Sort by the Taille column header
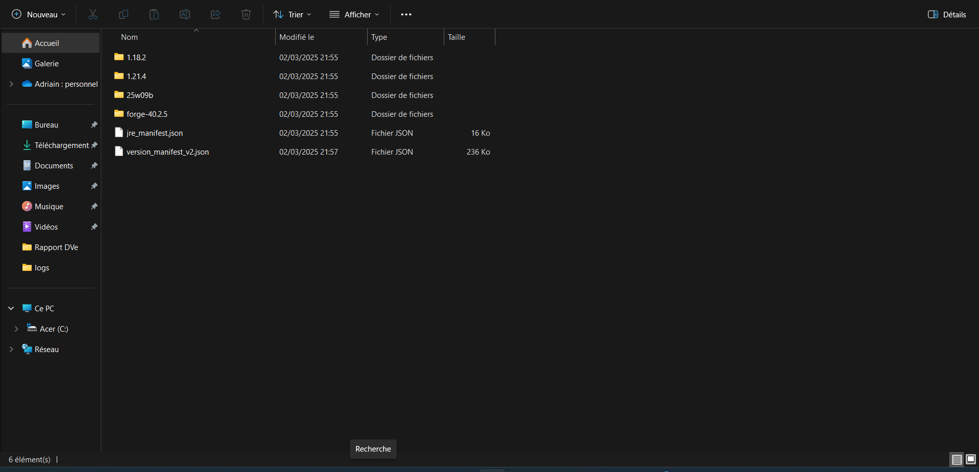The height and width of the screenshot is (472, 979). coord(469,37)
